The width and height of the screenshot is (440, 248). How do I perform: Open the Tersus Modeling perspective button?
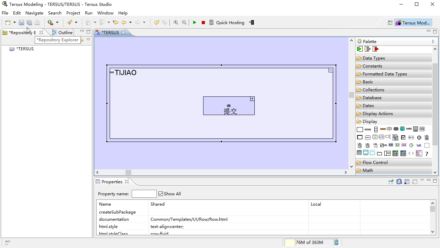click(413, 23)
